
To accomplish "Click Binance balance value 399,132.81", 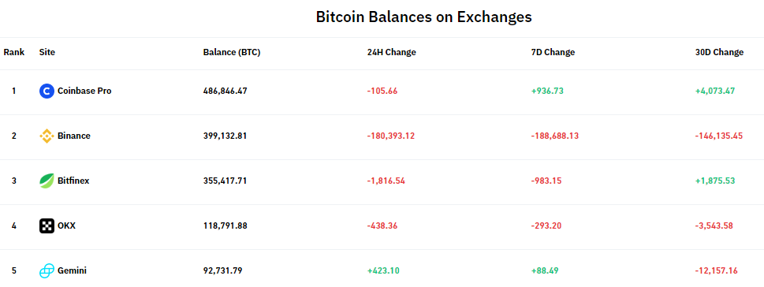I will click(x=225, y=136).
